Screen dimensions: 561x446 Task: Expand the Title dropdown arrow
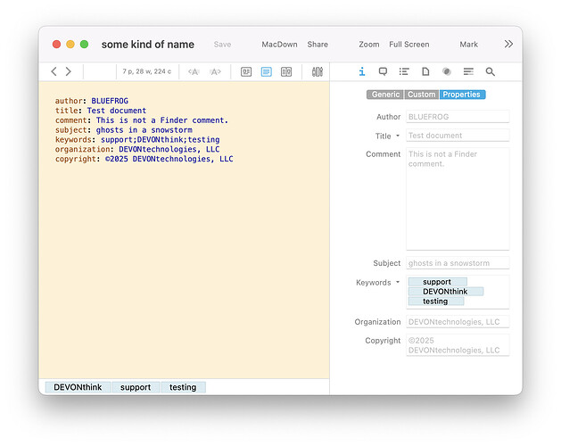[398, 136]
